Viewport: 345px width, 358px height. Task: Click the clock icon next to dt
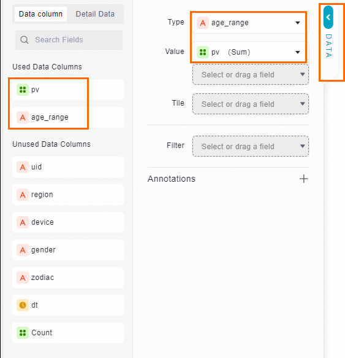pyautogui.click(x=23, y=305)
